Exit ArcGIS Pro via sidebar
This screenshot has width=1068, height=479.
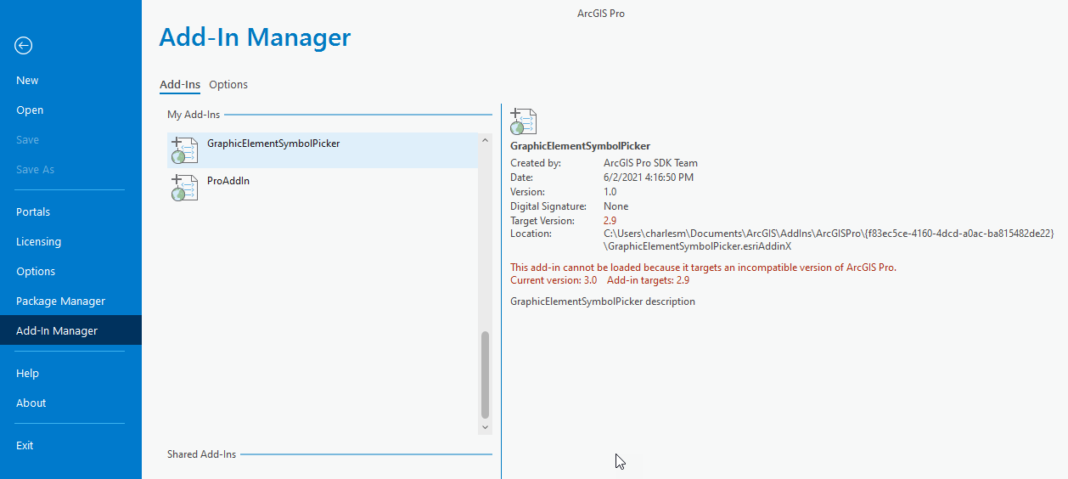coord(25,445)
